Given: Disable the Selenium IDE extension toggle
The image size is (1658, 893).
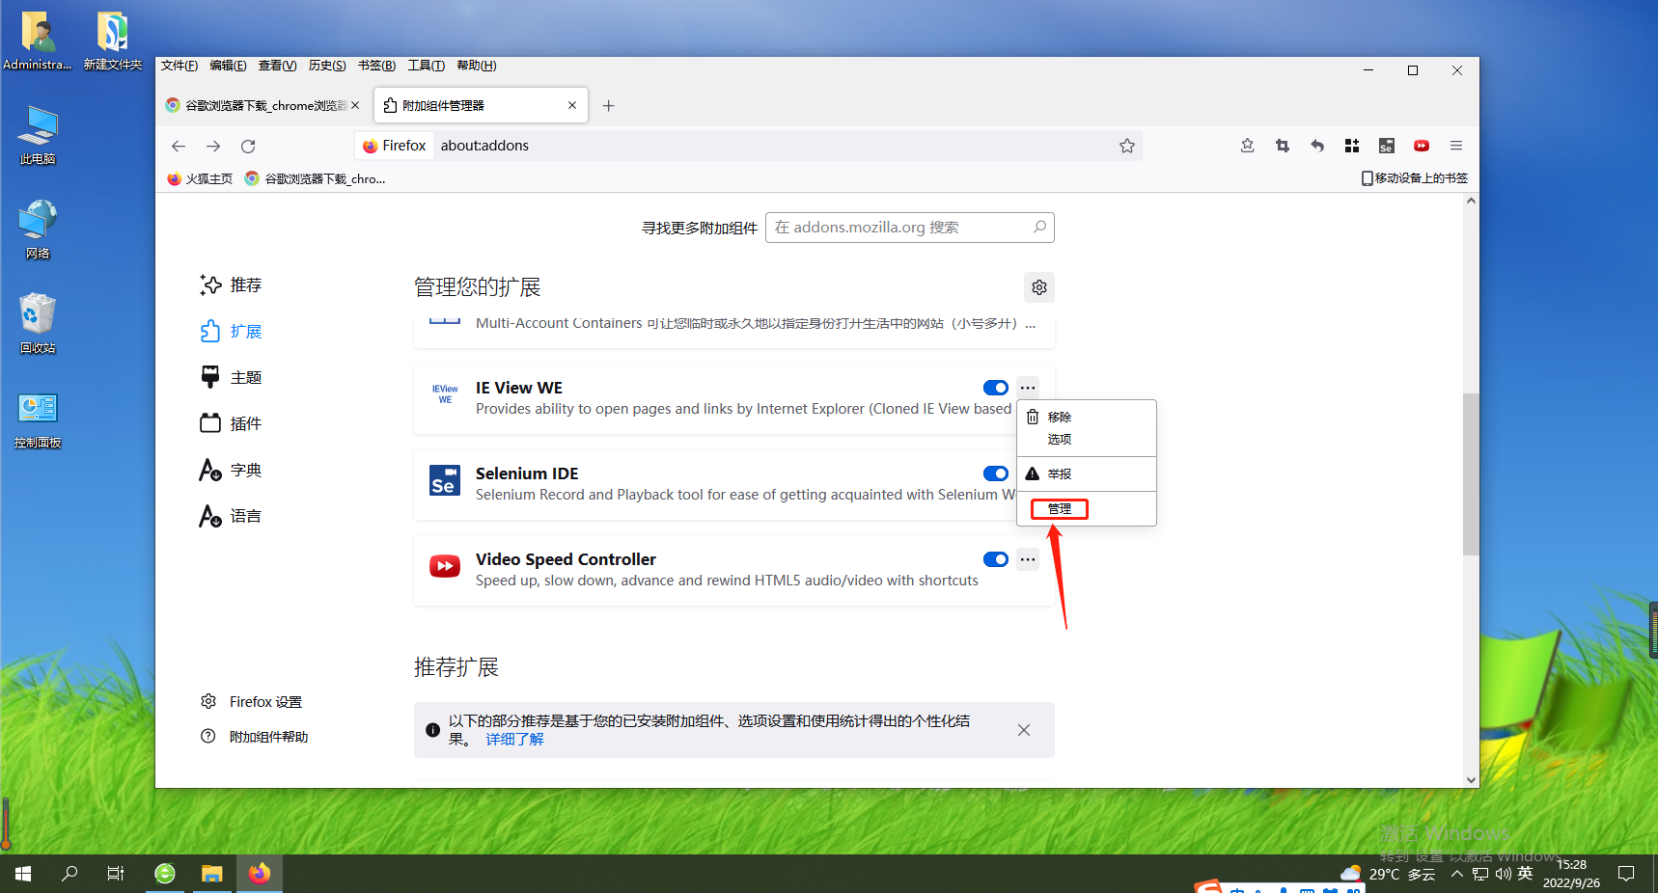Looking at the screenshot, I should [996, 474].
